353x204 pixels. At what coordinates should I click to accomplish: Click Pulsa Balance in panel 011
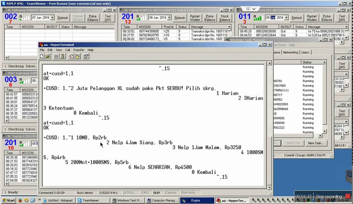327,18
